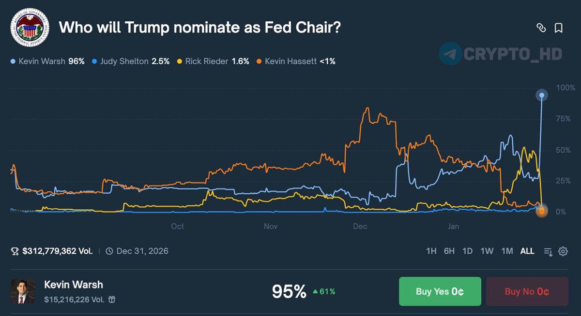Viewport: 581px width, 316px height.
Task: Click the Federal Reserve seal logo
Action: (30, 27)
